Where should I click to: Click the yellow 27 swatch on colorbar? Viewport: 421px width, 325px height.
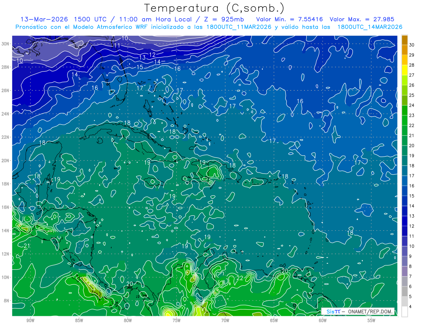(x=405, y=70)
